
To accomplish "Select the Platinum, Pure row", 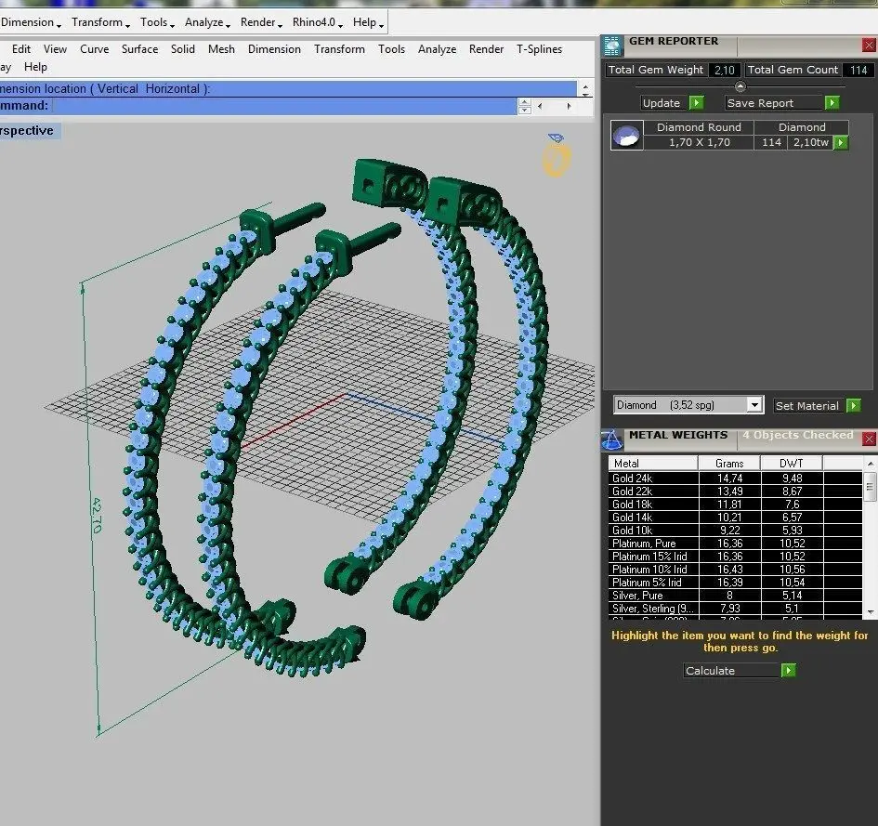I will (735, 544).
